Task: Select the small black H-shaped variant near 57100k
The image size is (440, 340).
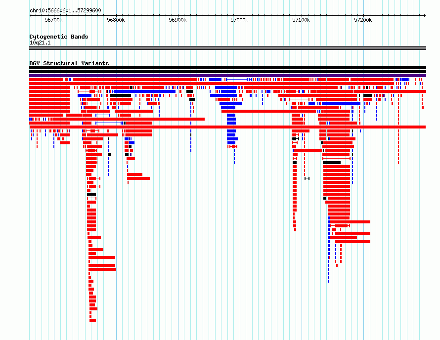Action: [x=307, y=178]
